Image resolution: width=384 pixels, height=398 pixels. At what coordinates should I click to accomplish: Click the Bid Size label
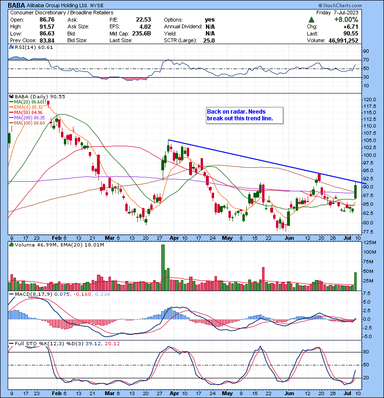(x=77, y=40)
